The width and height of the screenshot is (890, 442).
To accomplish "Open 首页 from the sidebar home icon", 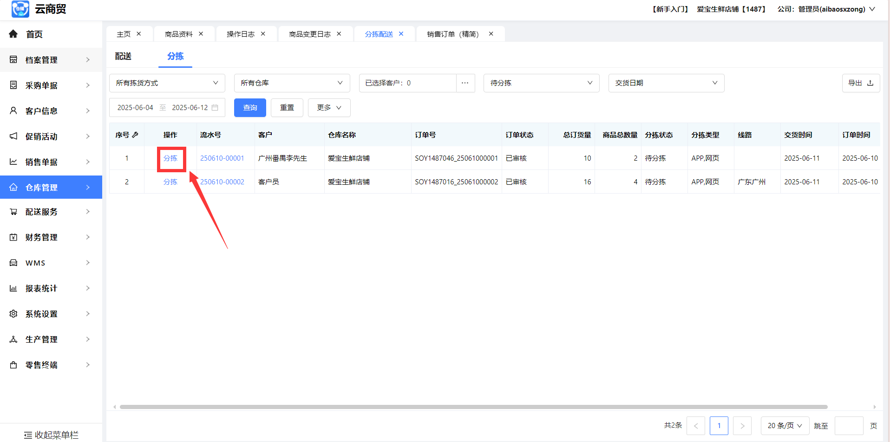I will (13, 34).
